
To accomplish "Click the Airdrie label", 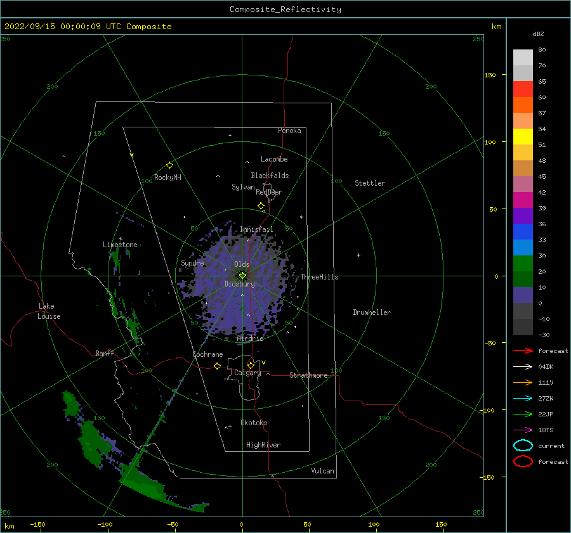I will 250,338.
